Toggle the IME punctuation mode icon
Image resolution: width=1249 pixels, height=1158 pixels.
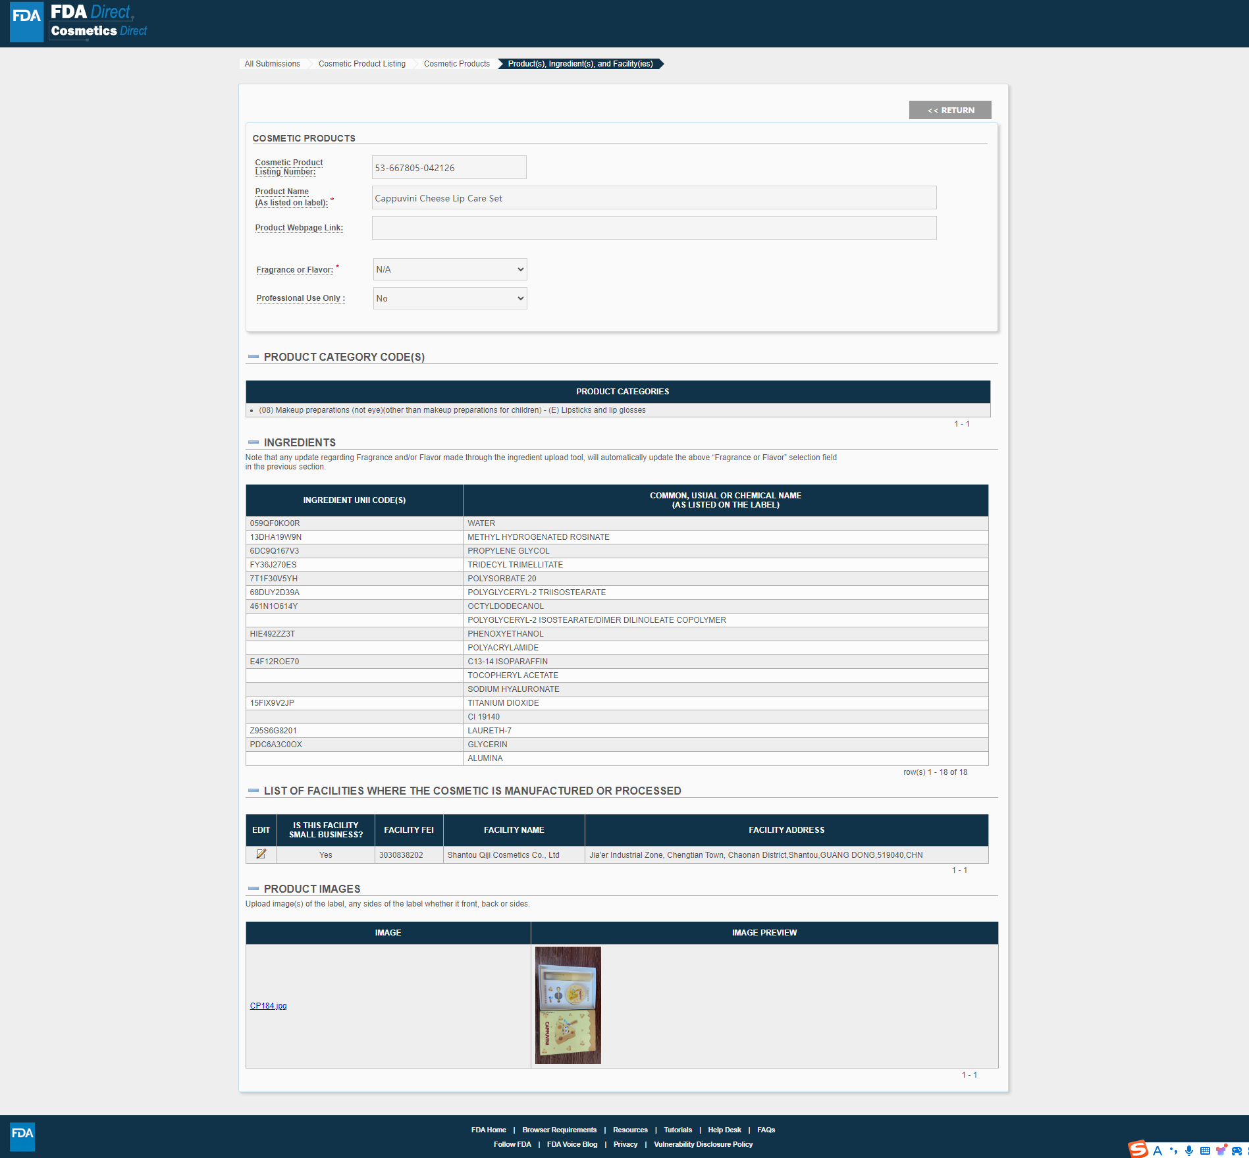pos(1173,1150)
